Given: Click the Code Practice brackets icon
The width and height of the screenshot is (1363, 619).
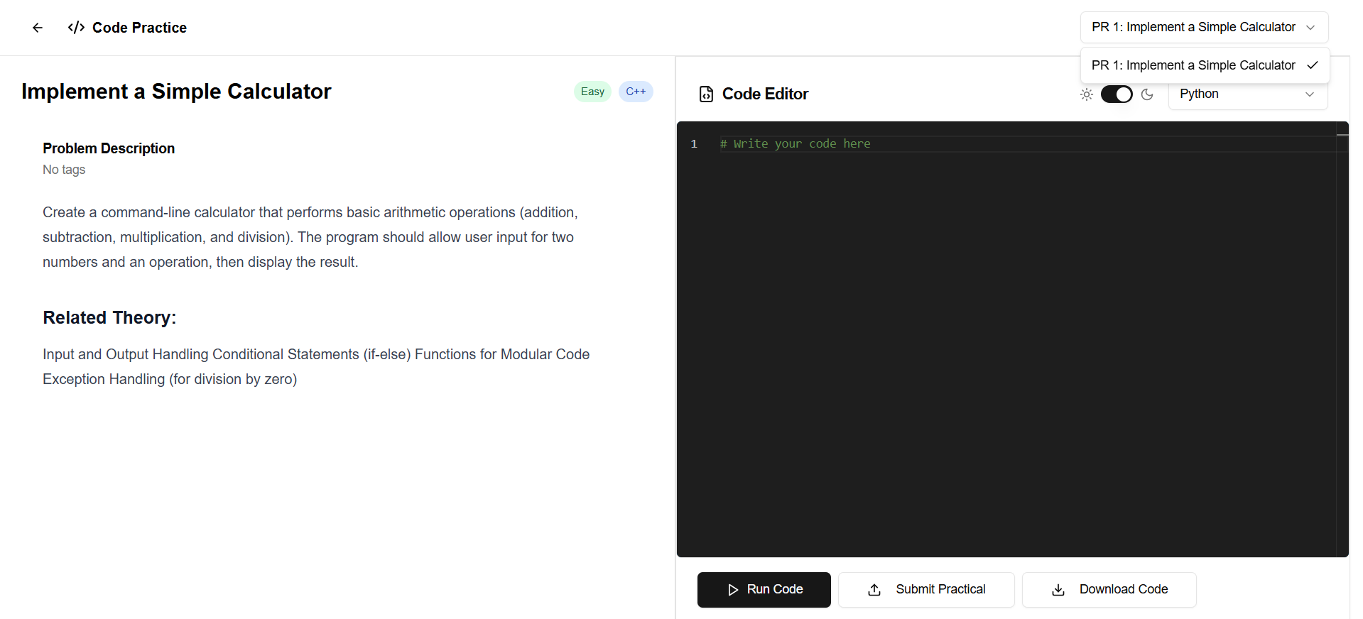Looking at the screenshot, I should (x=76, y=28).
